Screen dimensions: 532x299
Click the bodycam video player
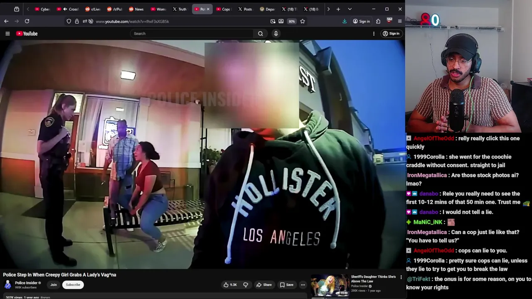click(x=202, y=154)
